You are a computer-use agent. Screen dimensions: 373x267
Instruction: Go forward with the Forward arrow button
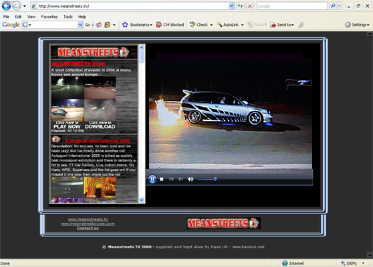point(17,6)
